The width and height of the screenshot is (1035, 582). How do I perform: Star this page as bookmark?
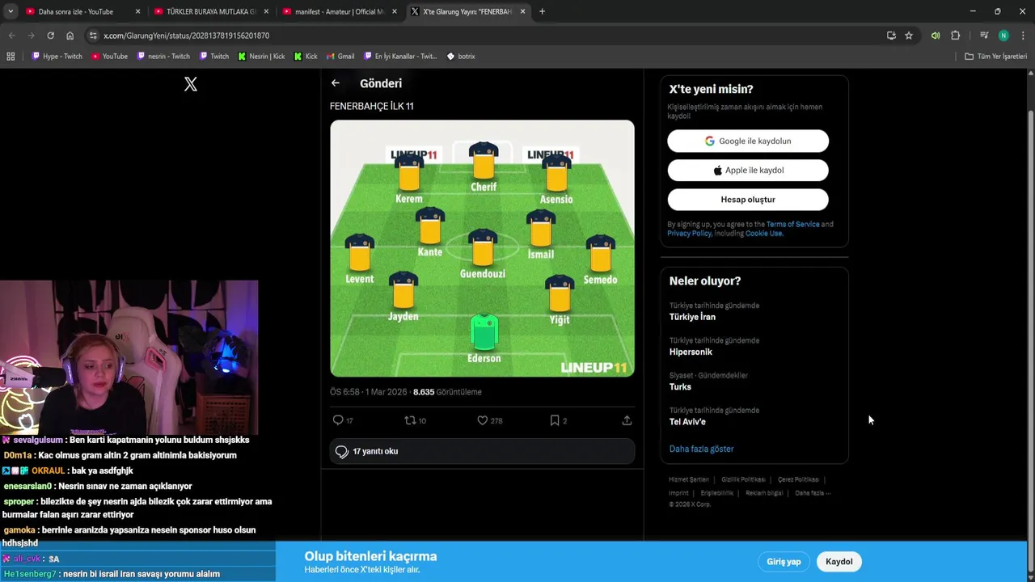[909, 36]
